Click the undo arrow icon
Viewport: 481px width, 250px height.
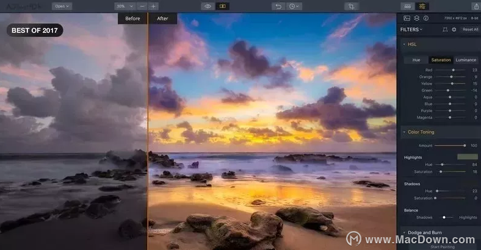278,6
